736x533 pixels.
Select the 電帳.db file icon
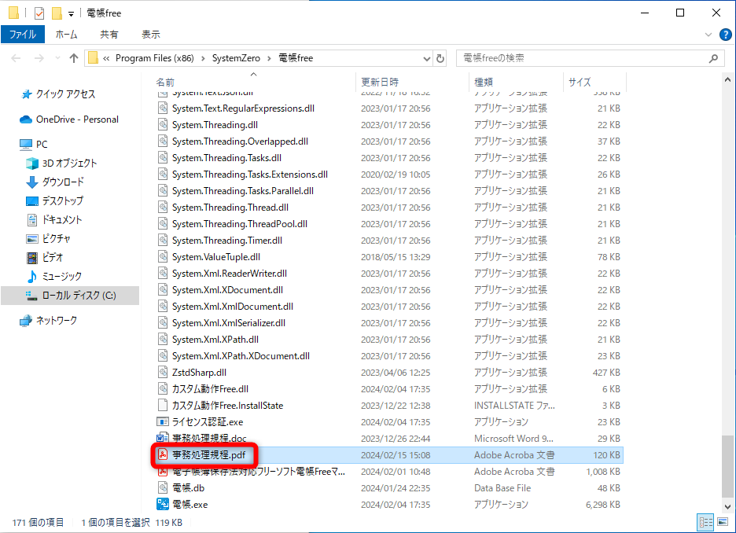coord(163,488)
